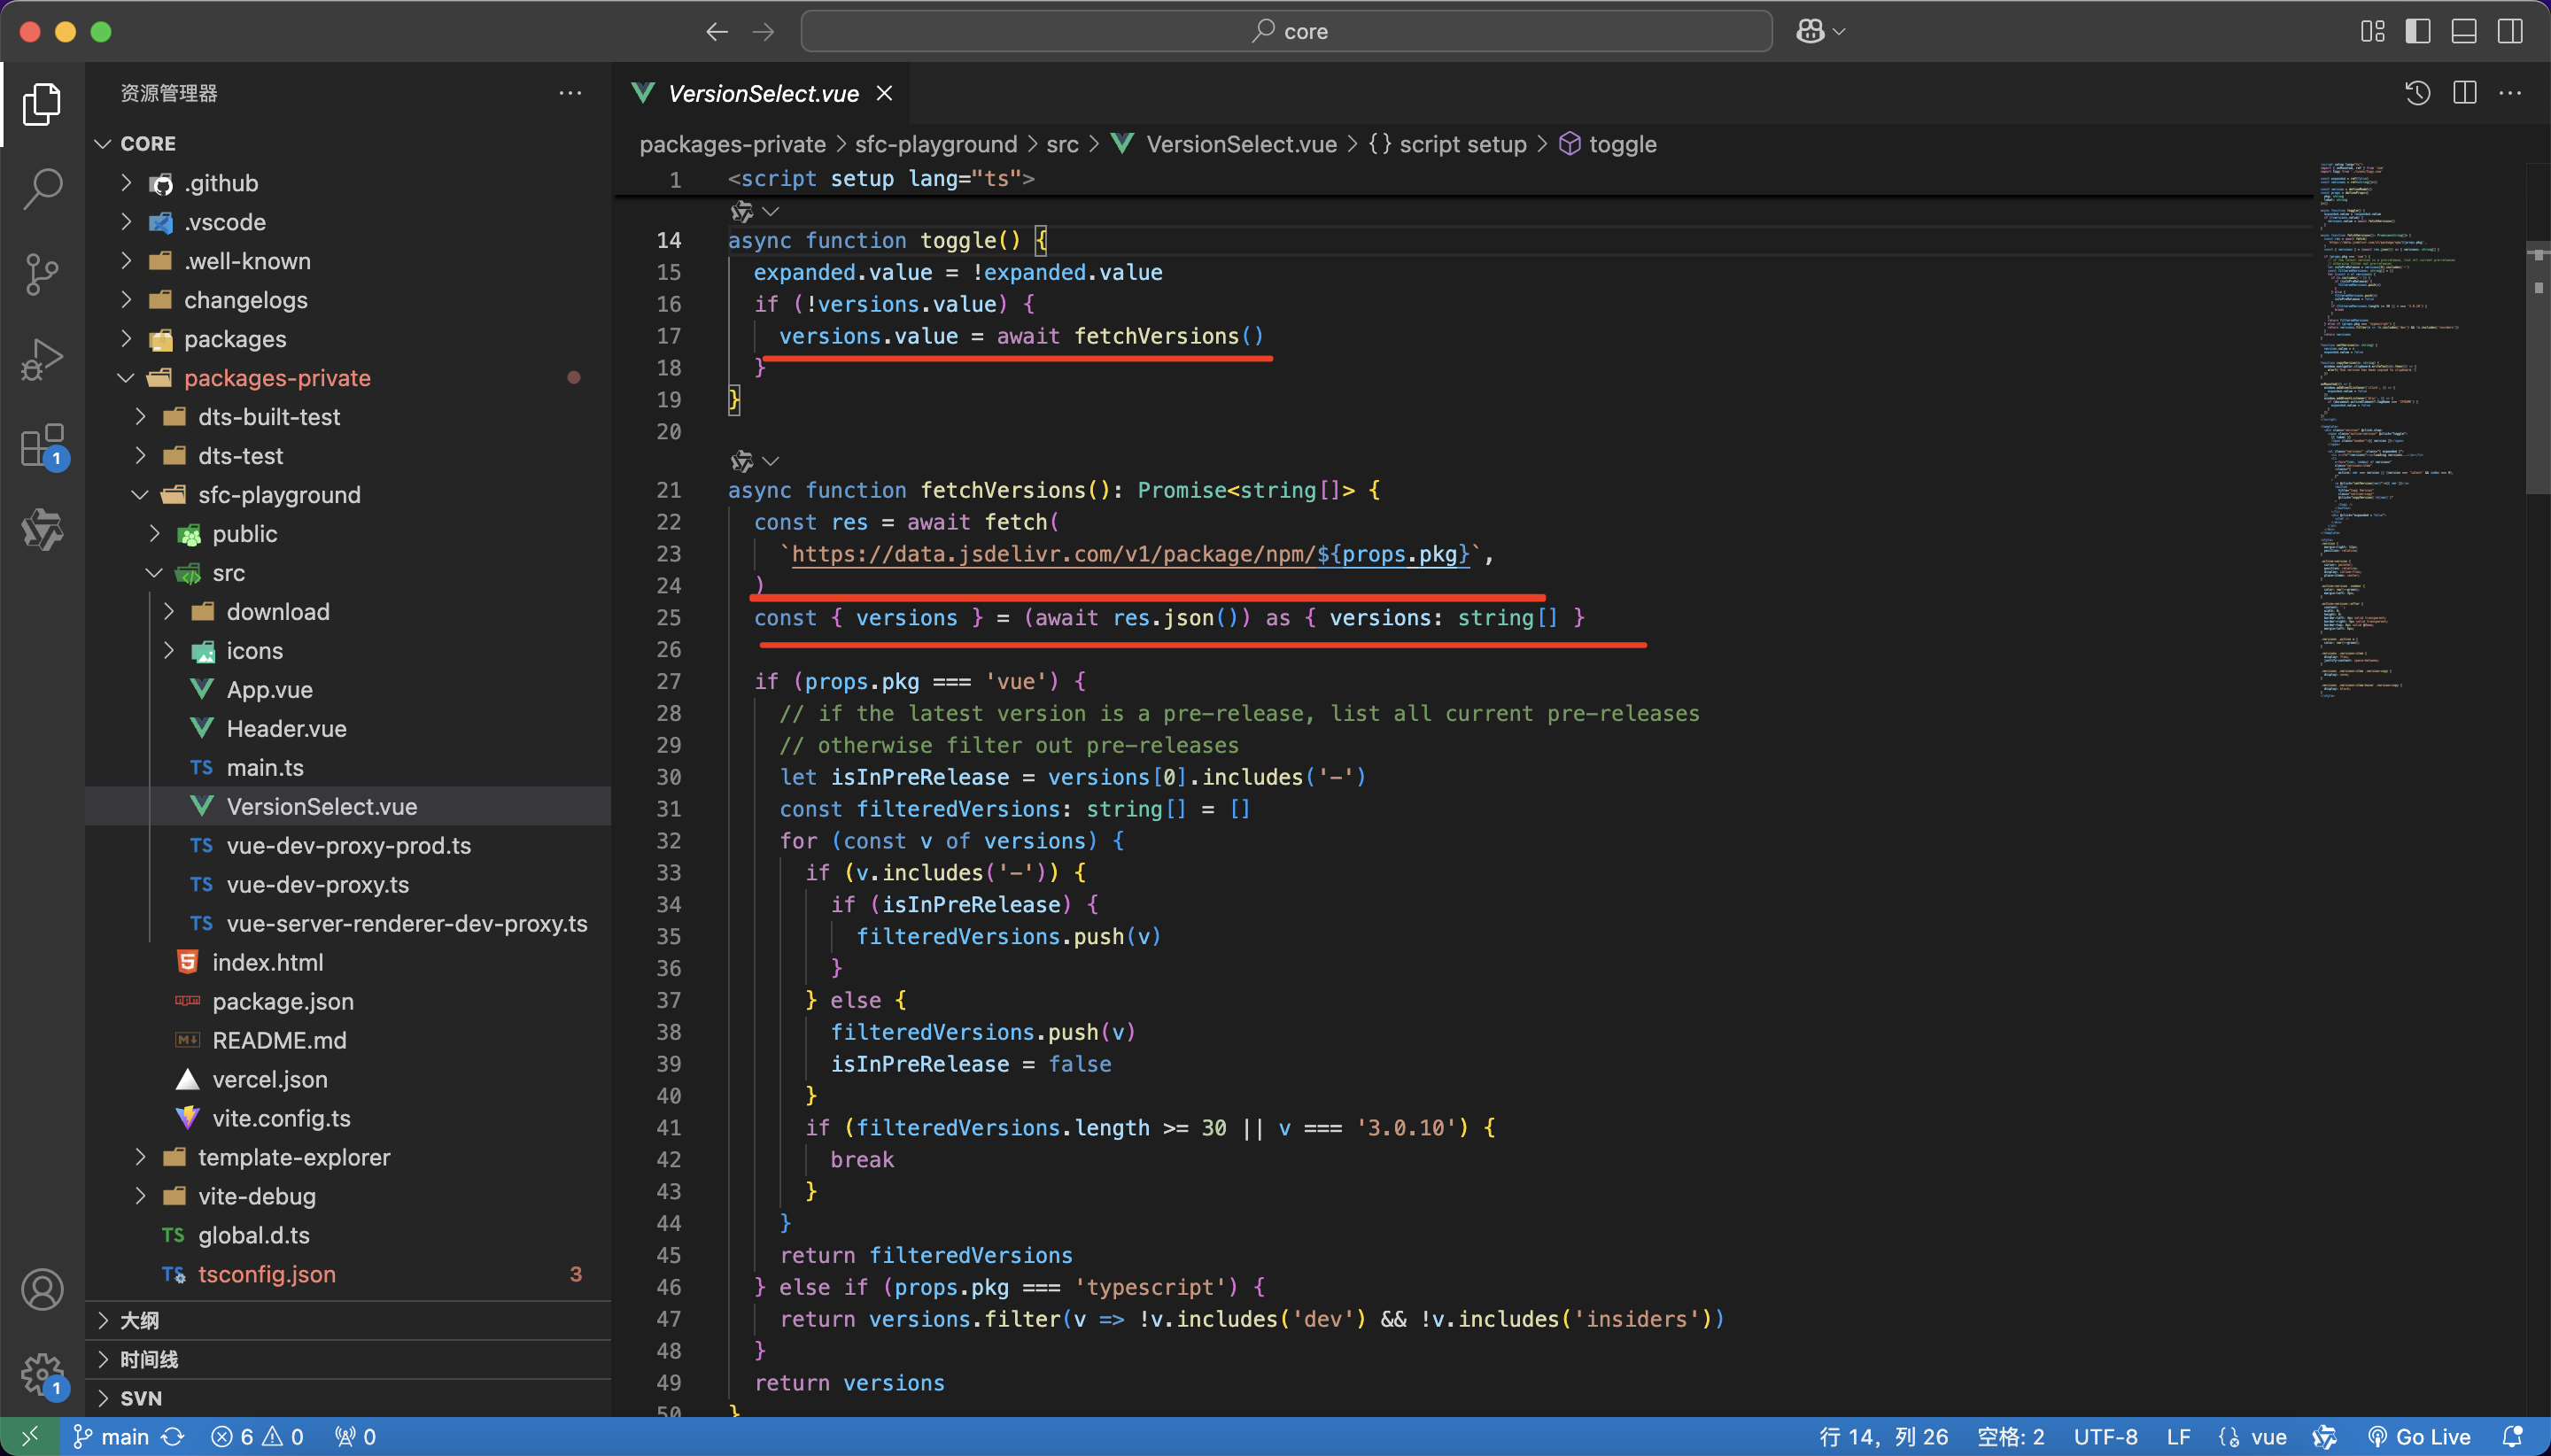Click the core command center search box
Screen dimensions: 2551x1456
pyautogui.click(x=1286, y=31)
